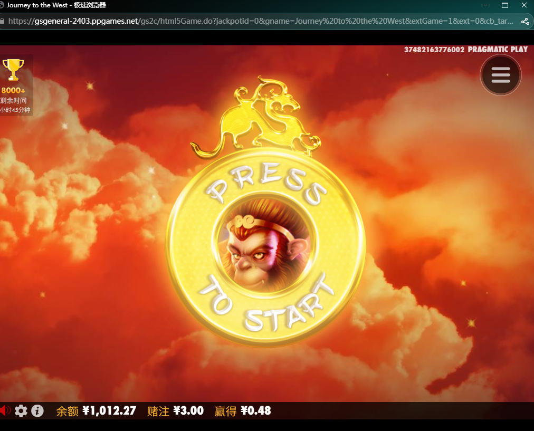Open the hamburger game menu
The height and width of the screenshot is (431, 534).
501,75
